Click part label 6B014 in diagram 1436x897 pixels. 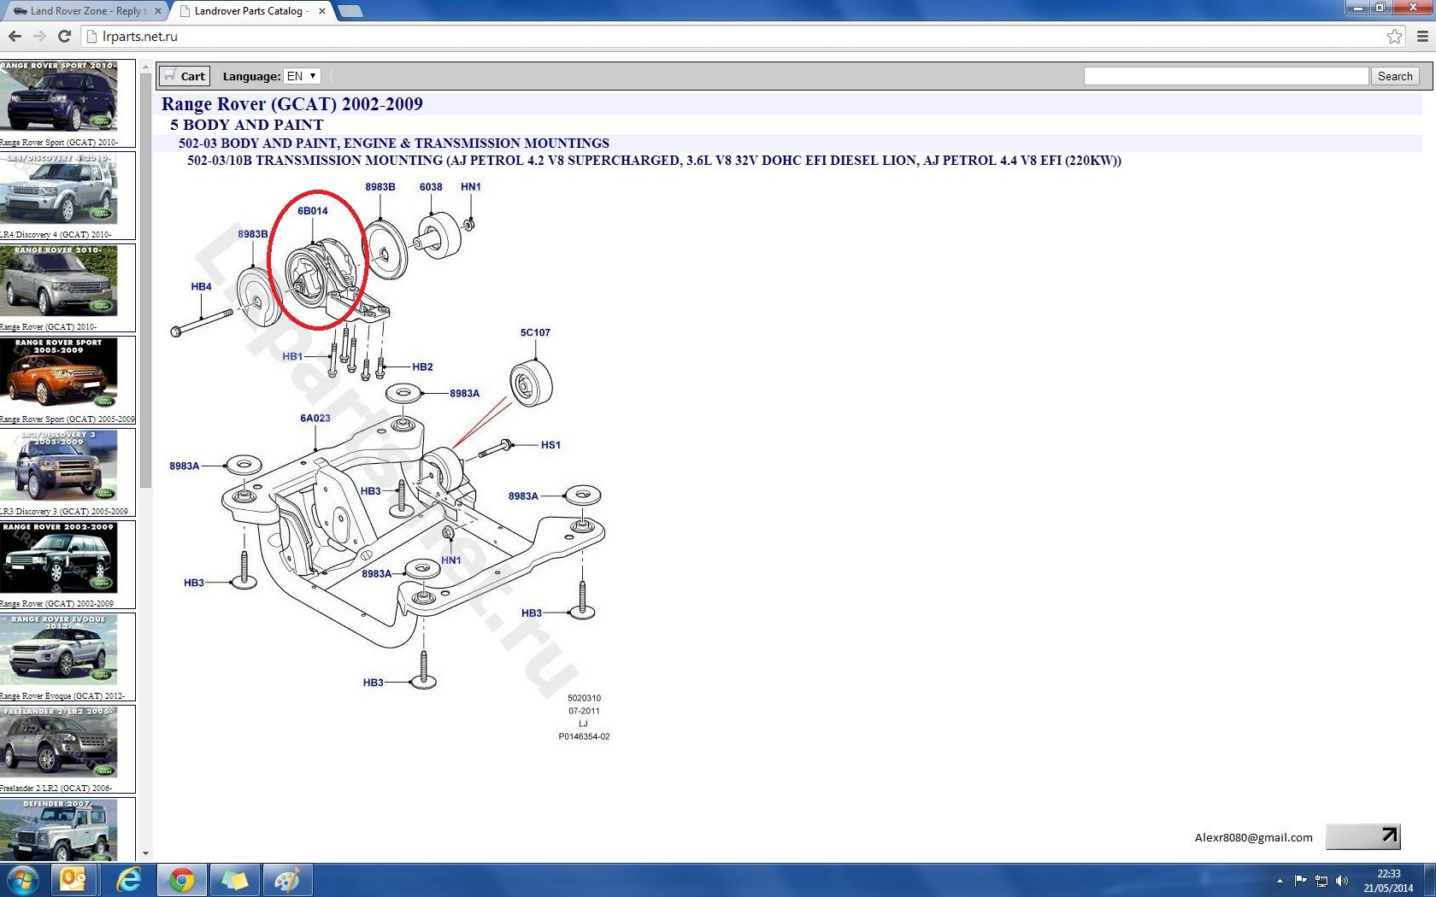312,211
